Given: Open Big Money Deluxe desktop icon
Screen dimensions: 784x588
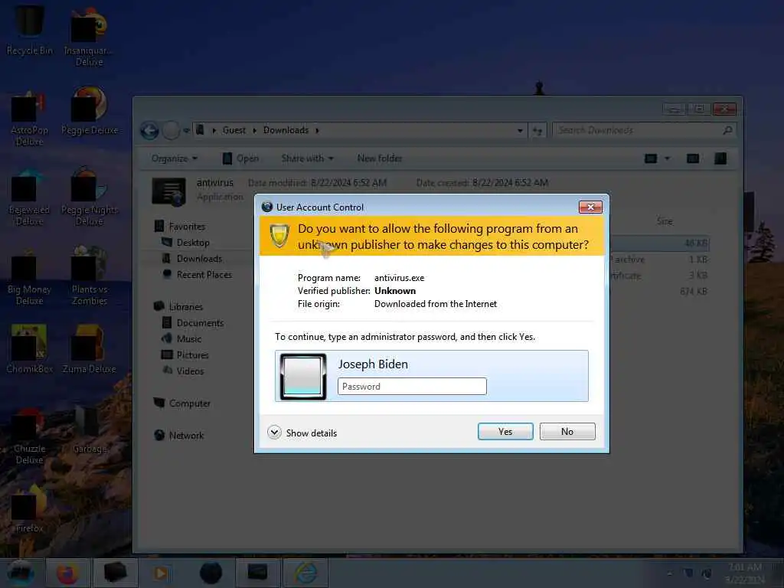Looking at the screenshot, I should tap(30, 277).
